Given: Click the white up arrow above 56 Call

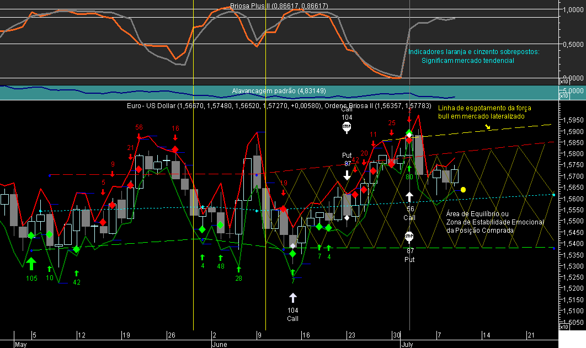Looking at the screenshot, I should click(x=409, y=197).
